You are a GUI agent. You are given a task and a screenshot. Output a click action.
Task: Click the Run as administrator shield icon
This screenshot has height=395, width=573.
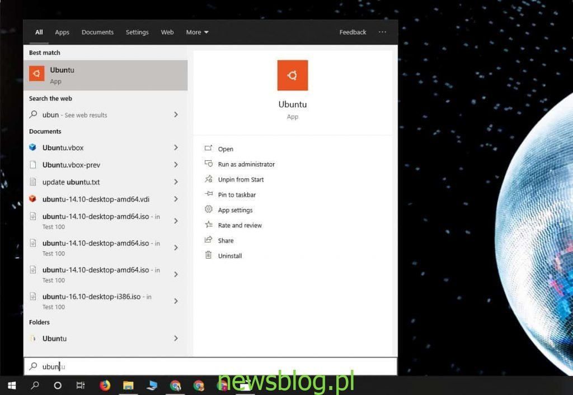click(208, 164)
